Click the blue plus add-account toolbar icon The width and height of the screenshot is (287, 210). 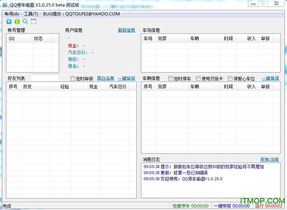(x=9, y=22)
